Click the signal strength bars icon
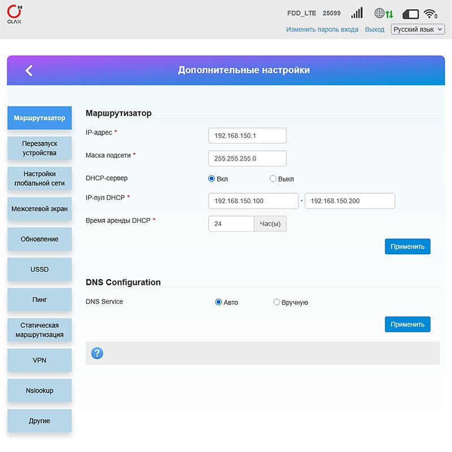 [x=357, y=14]
